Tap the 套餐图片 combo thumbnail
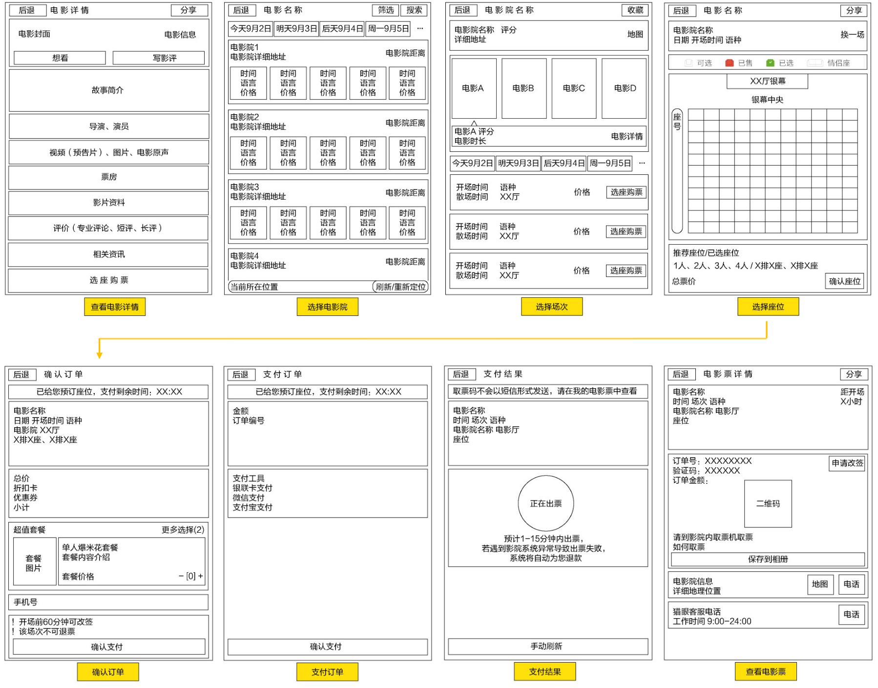The height and width of the screenshot is (688, 878). coord(35,562)
